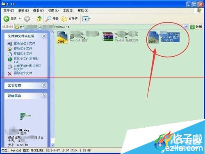Collapse the file and folder tasks panel
205x154 pixels.
coord(43,36)
